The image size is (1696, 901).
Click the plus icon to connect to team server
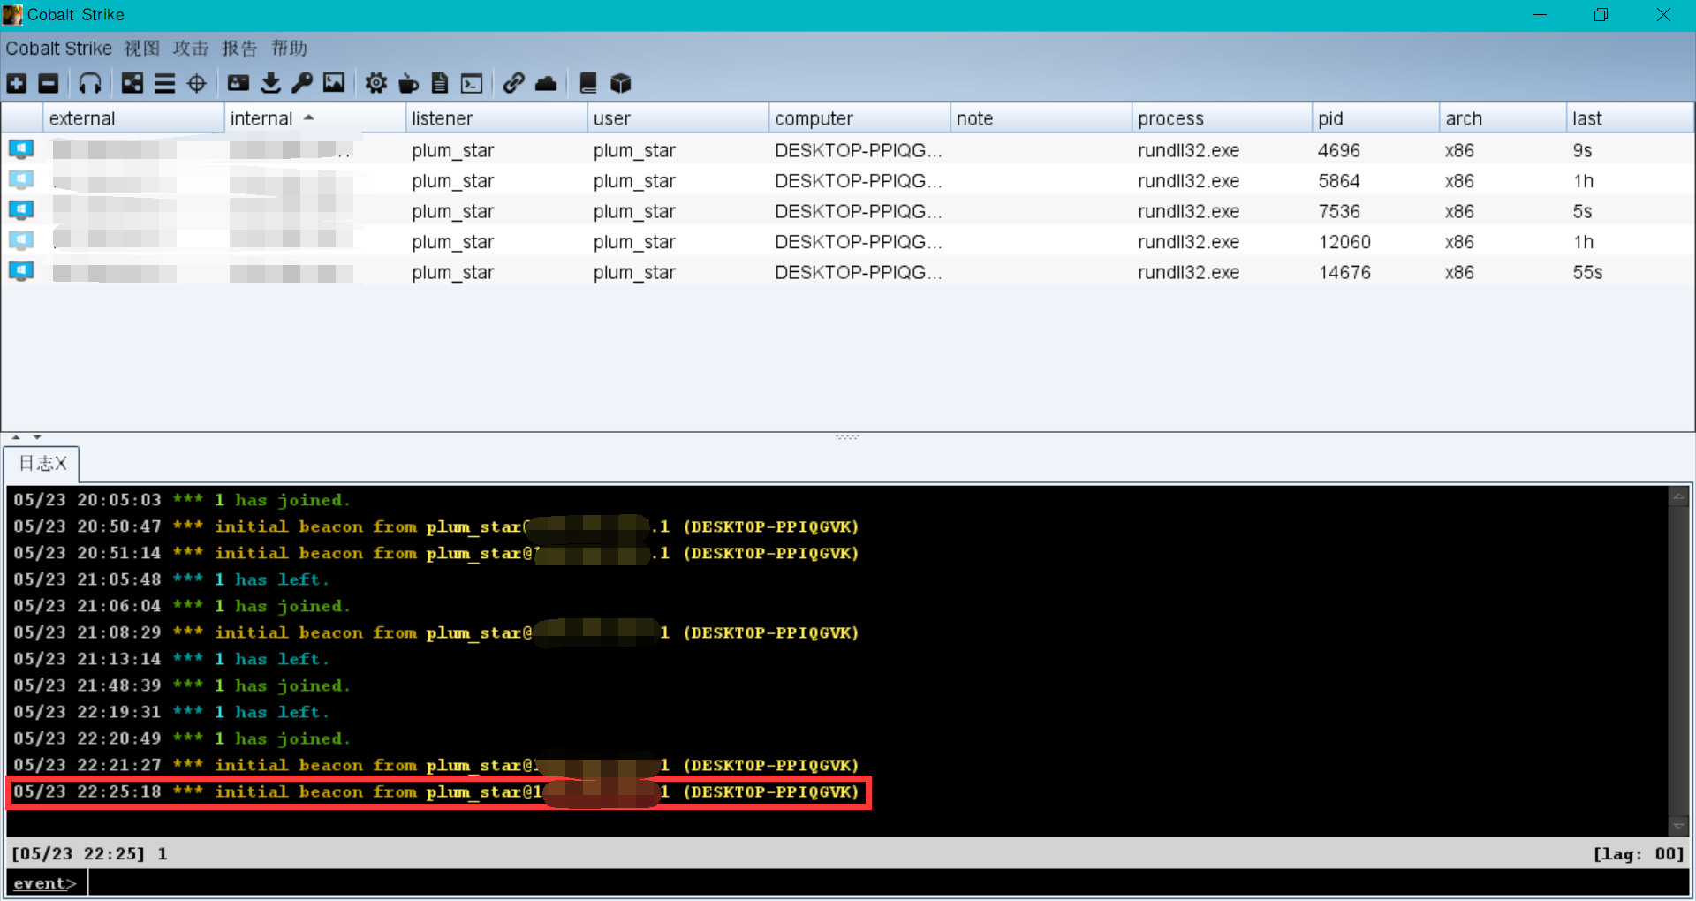17,83
